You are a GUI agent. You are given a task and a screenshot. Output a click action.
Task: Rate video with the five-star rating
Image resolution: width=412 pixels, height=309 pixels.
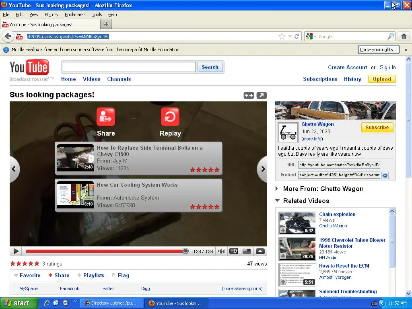25,264
